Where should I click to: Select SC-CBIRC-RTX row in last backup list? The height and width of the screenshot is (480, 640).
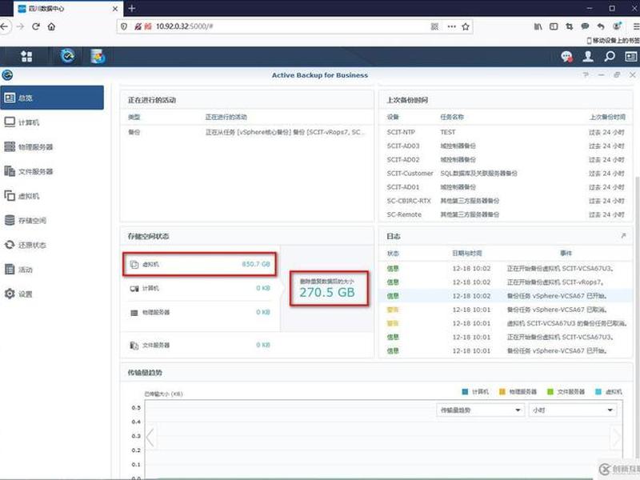click(506, 201)
